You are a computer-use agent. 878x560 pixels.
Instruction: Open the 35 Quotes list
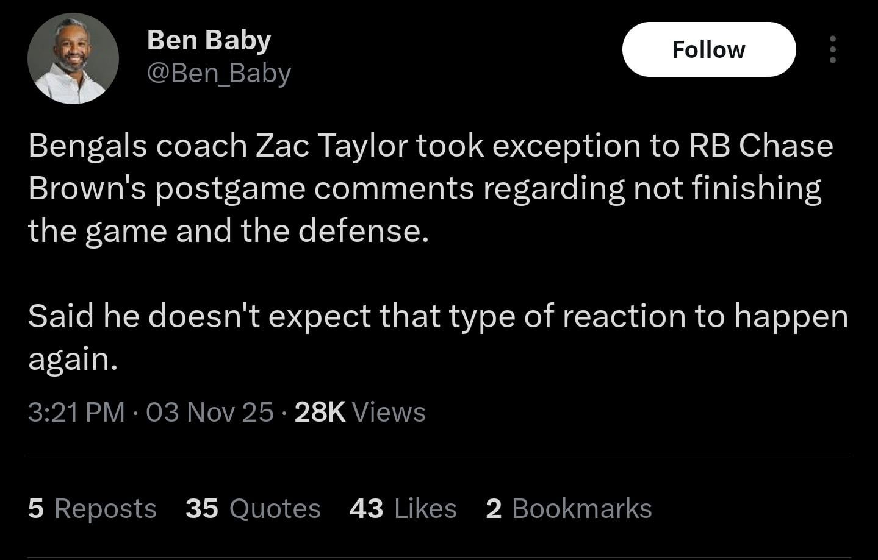coord(253,508)
